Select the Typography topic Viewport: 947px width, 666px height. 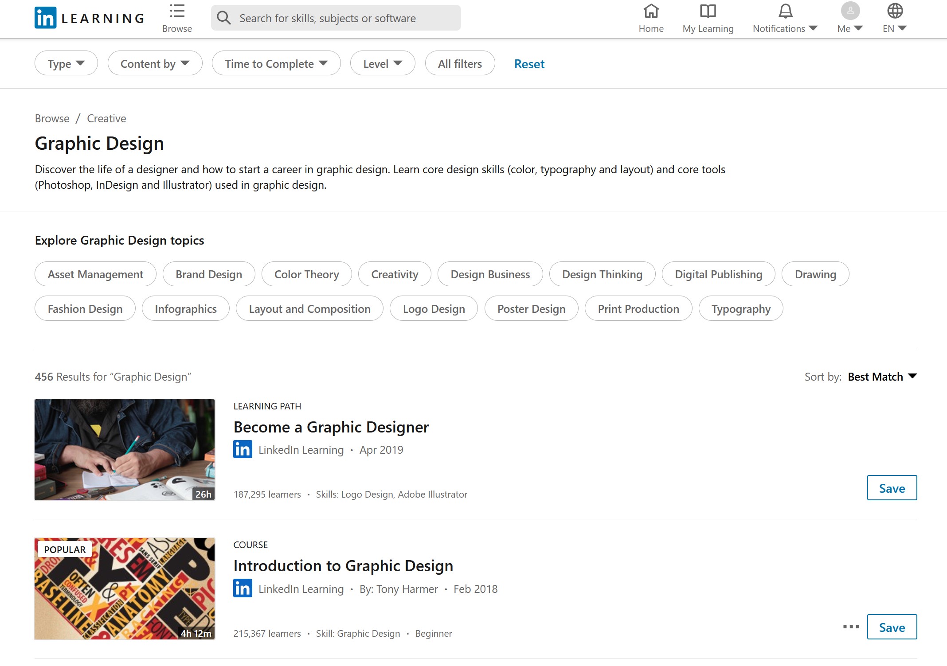pos(741,309)
